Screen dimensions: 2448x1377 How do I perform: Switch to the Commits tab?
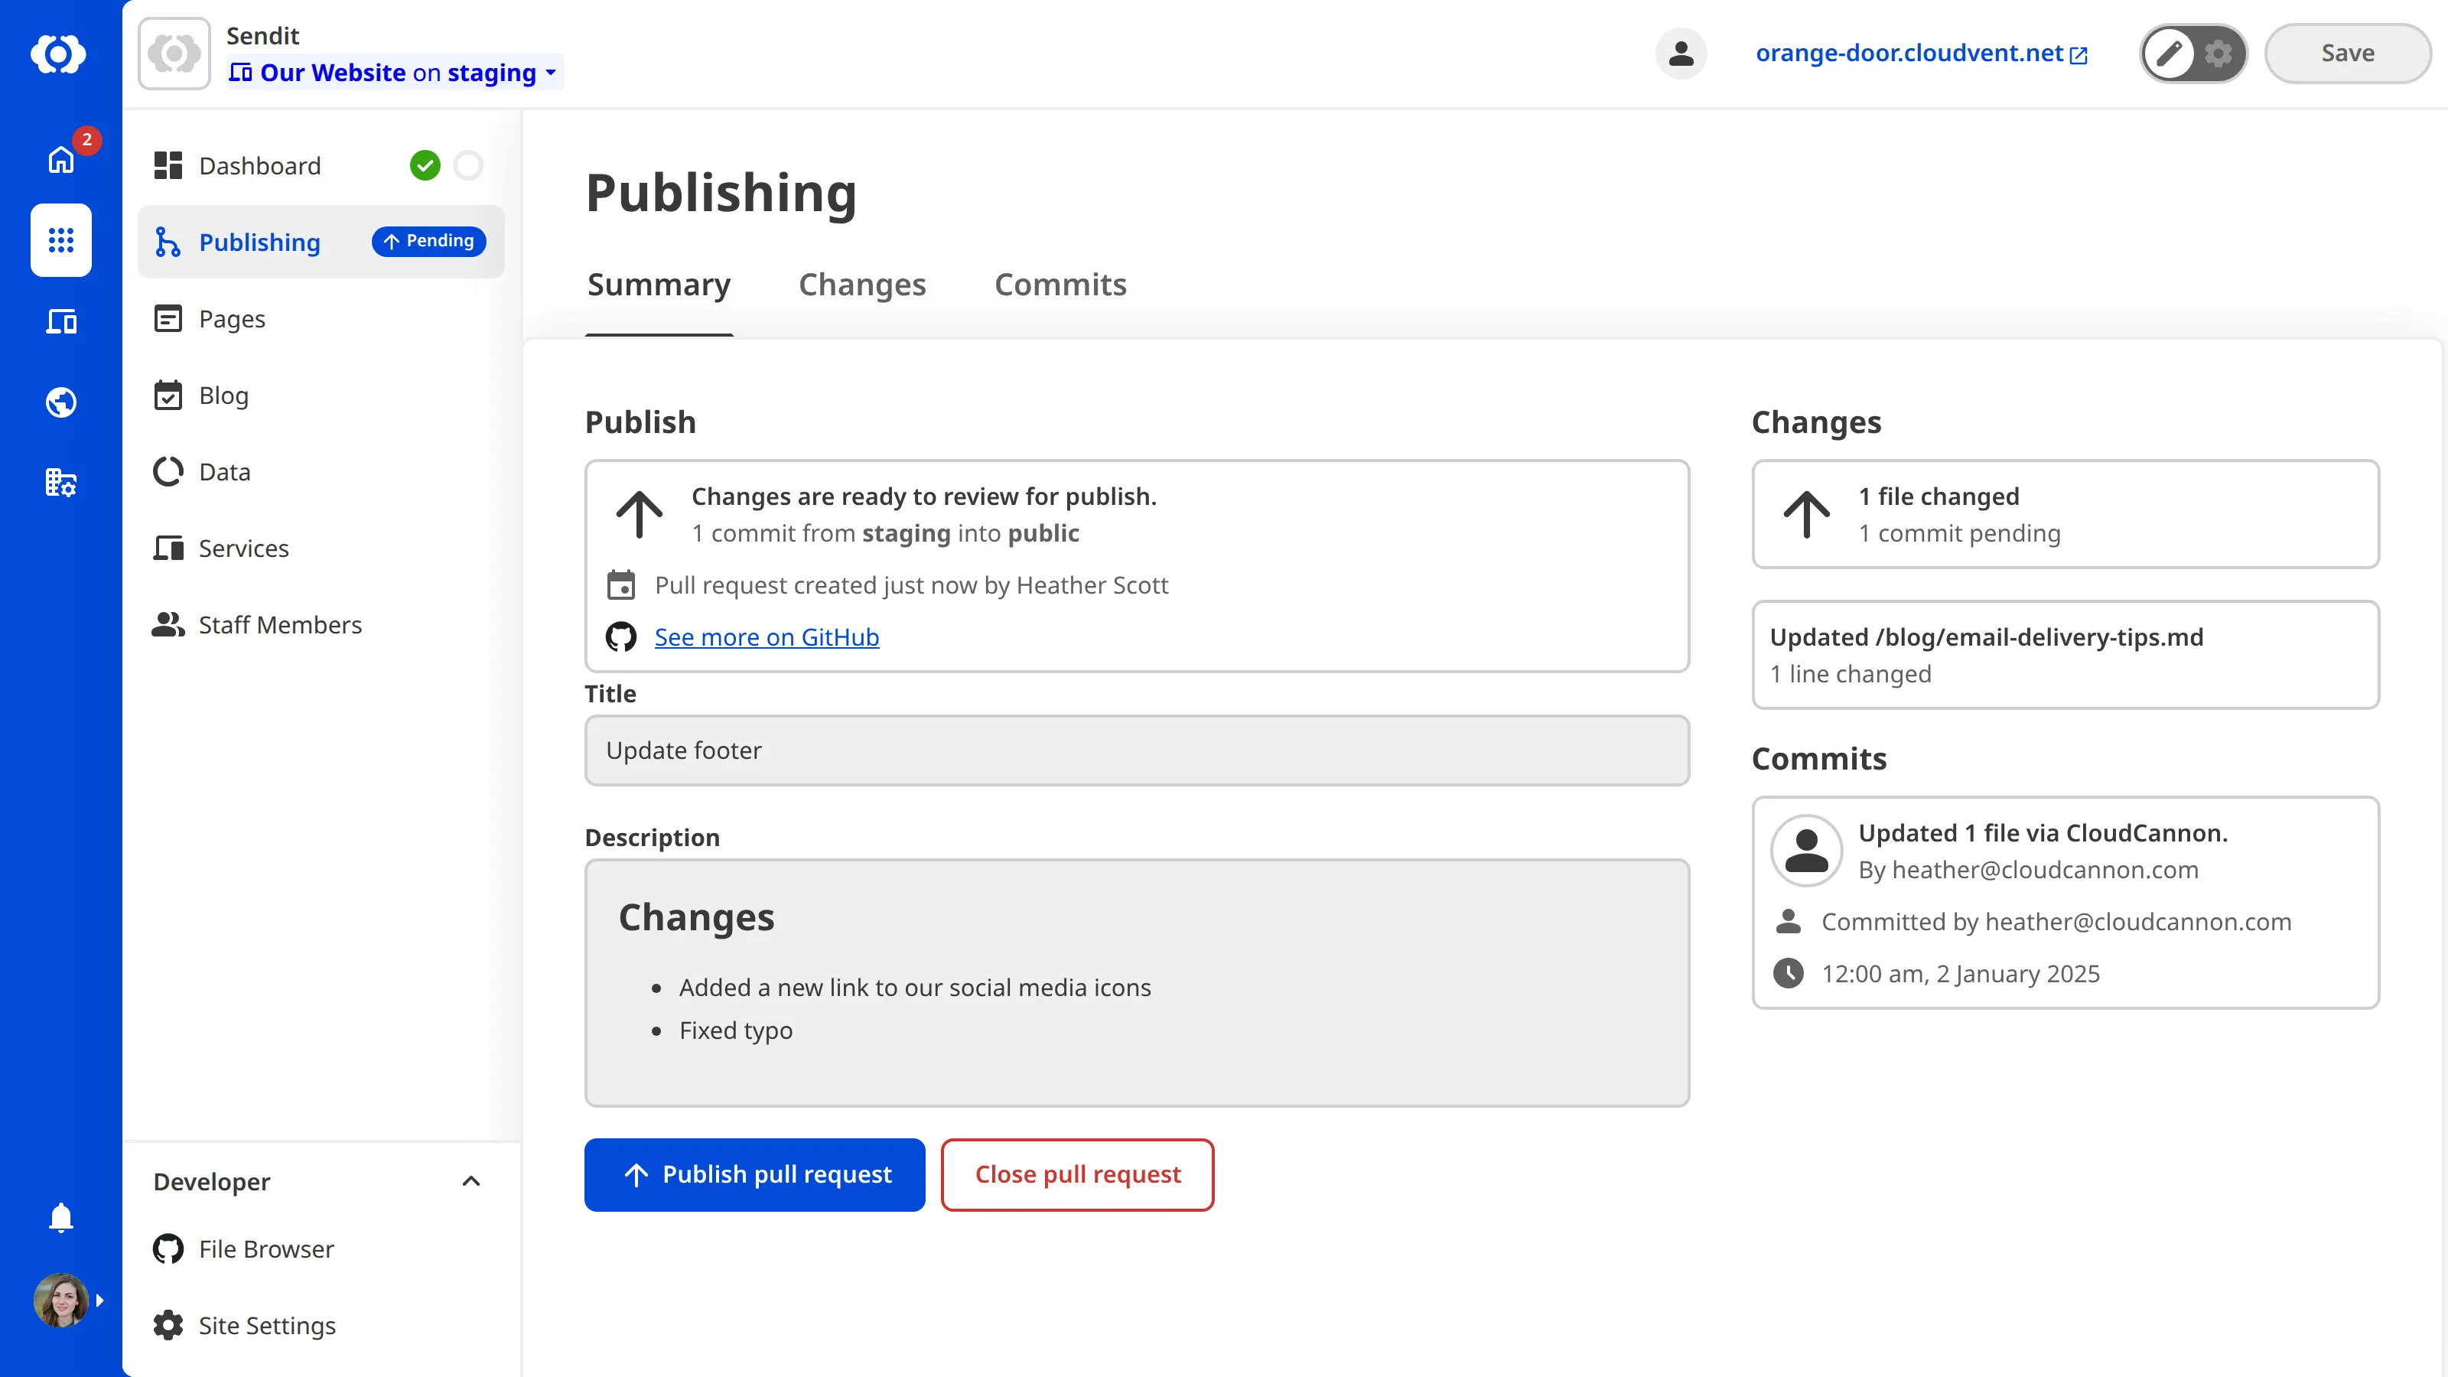pyautogui.click(x=1060, y=284)
